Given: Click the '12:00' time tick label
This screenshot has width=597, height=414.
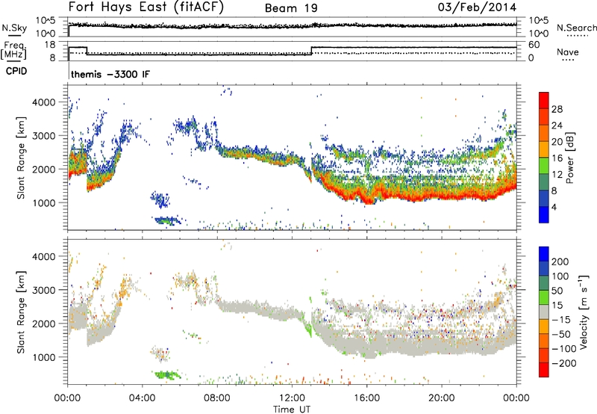Looking at the screenshot, I should click(x=292, y=398).
